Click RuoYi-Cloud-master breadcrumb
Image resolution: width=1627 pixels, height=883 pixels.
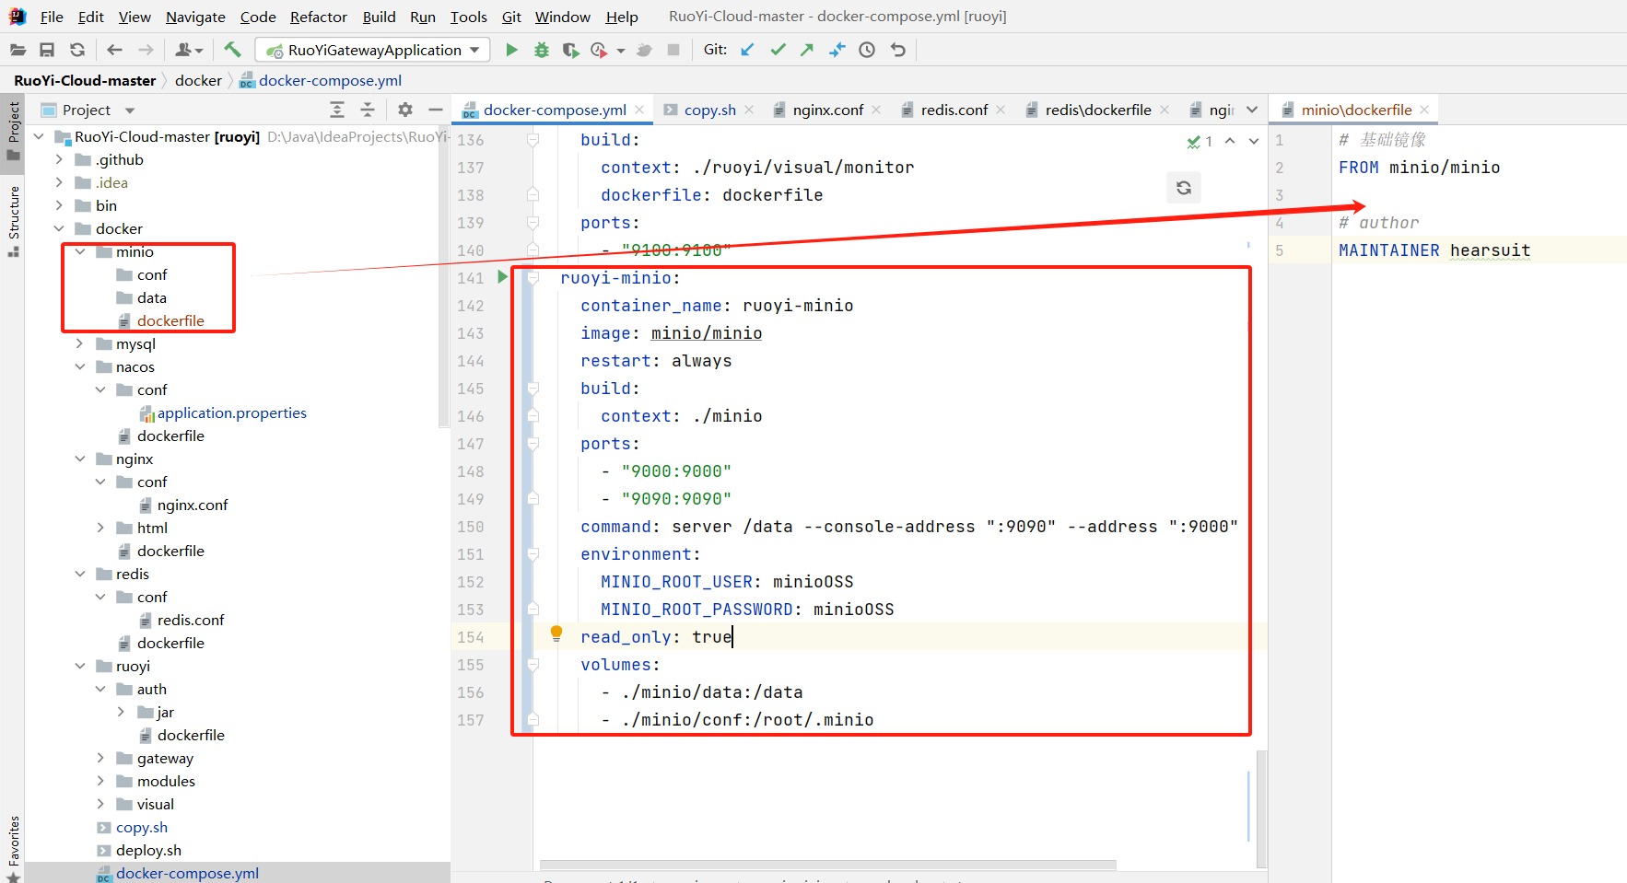[85, 80]
